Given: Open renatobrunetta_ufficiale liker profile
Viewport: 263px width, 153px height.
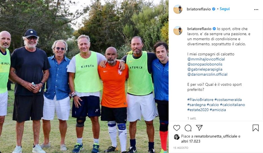Looking at the screenshot, I should coord(216,136).
